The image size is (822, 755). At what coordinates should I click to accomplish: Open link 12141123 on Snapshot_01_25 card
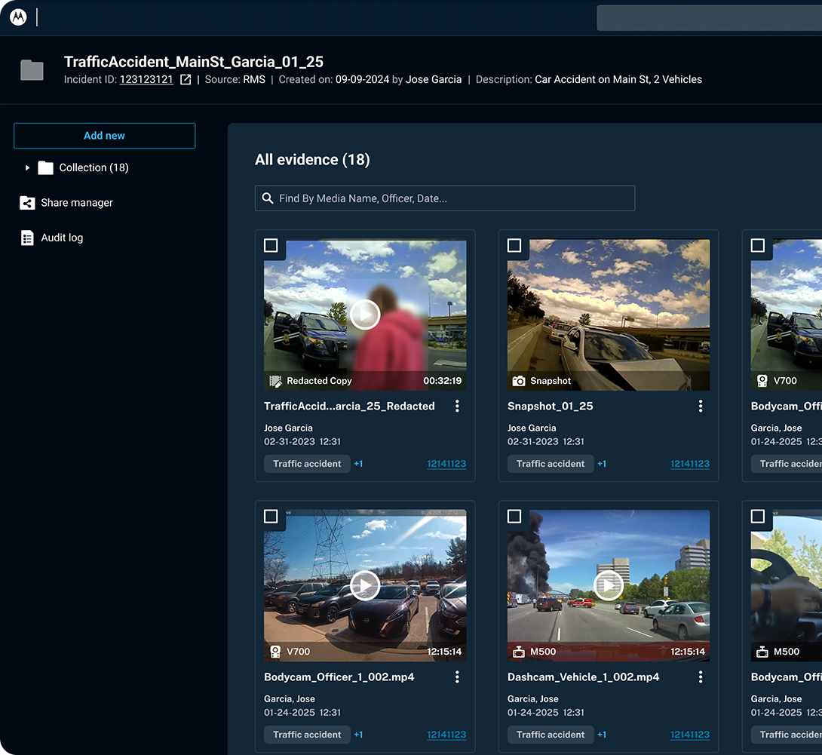pos(690,464)
